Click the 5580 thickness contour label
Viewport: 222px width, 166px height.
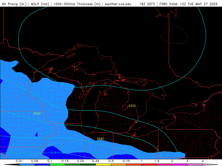[x=100, y=139]
